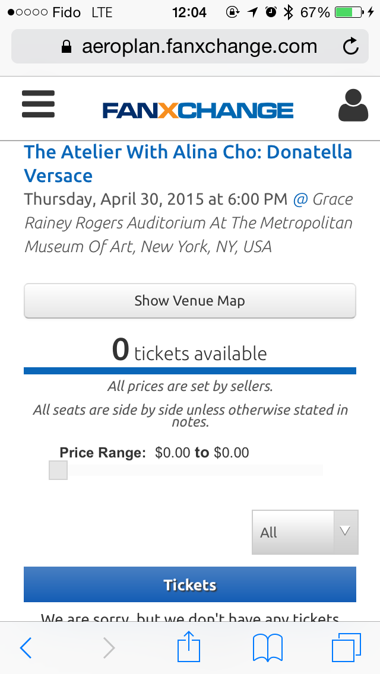This screenshot has height=674, width=380.
Task: Open the user account profile icon
Action: (x=353, y=106)
